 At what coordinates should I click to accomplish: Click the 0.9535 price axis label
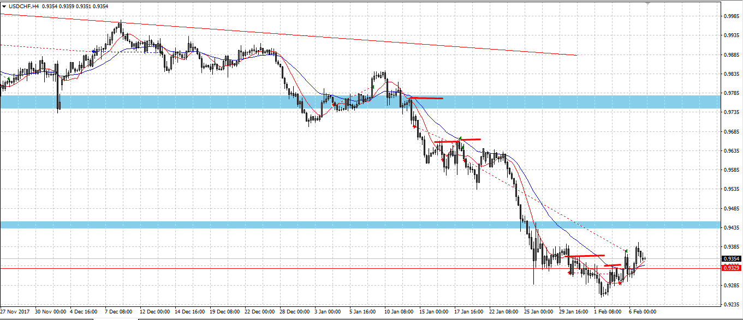(x=732, y=189)
